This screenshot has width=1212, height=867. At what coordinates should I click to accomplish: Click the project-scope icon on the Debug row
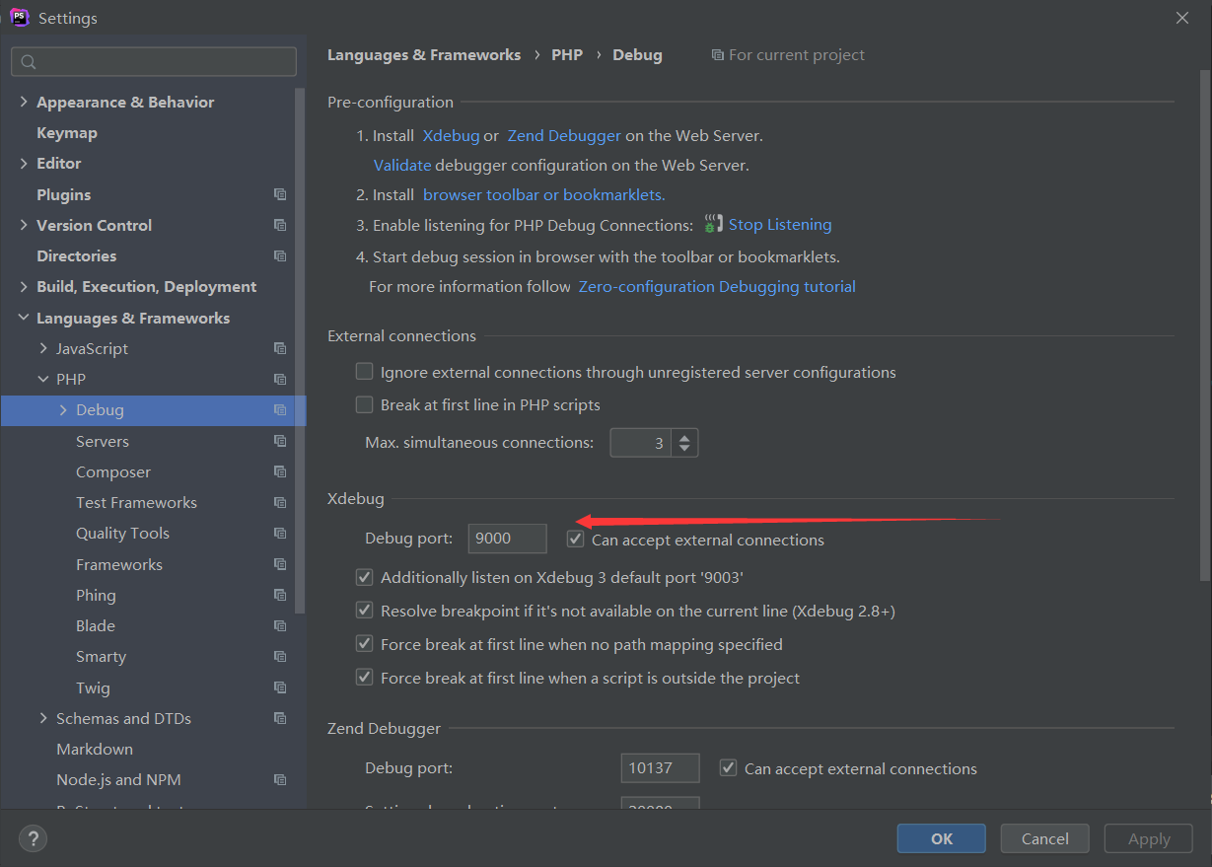(280, 410)
